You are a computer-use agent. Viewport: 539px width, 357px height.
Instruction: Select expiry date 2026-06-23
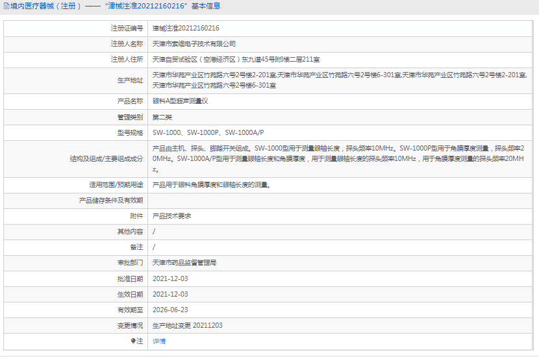[x=170, y=310]
